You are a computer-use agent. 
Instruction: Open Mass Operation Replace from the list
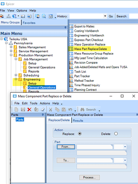click(90, 45)
